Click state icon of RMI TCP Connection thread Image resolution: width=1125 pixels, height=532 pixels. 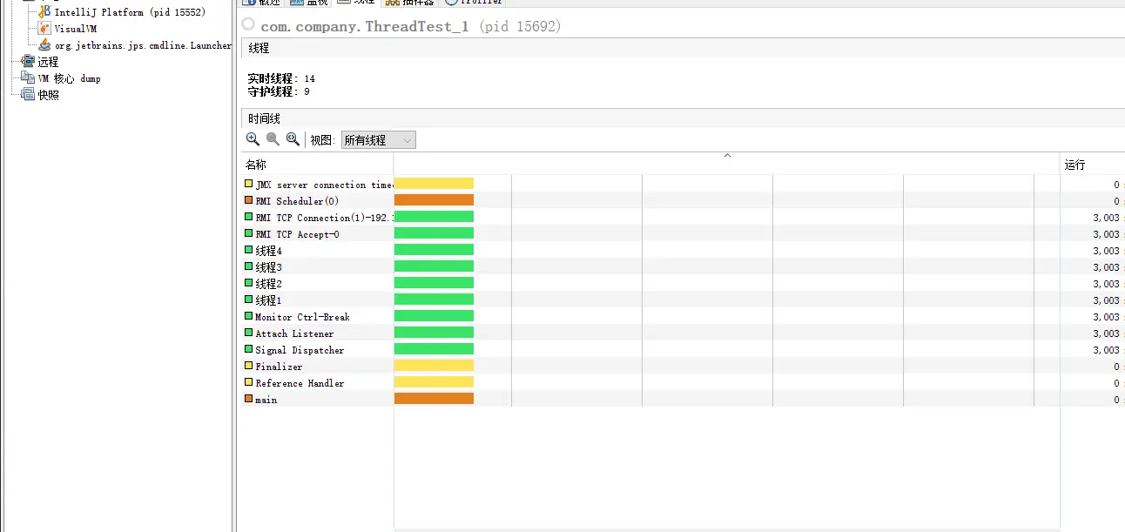pyautogui.click(x=249, y=217)
